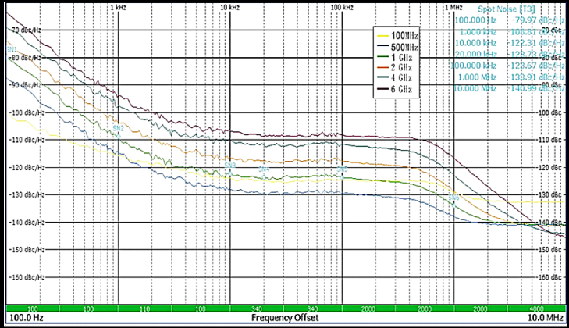Click the -110 dBc/Hz left axis label
The width and height of the screenshot is (569, 328).
pyautogui.click(x=23, y=141)
